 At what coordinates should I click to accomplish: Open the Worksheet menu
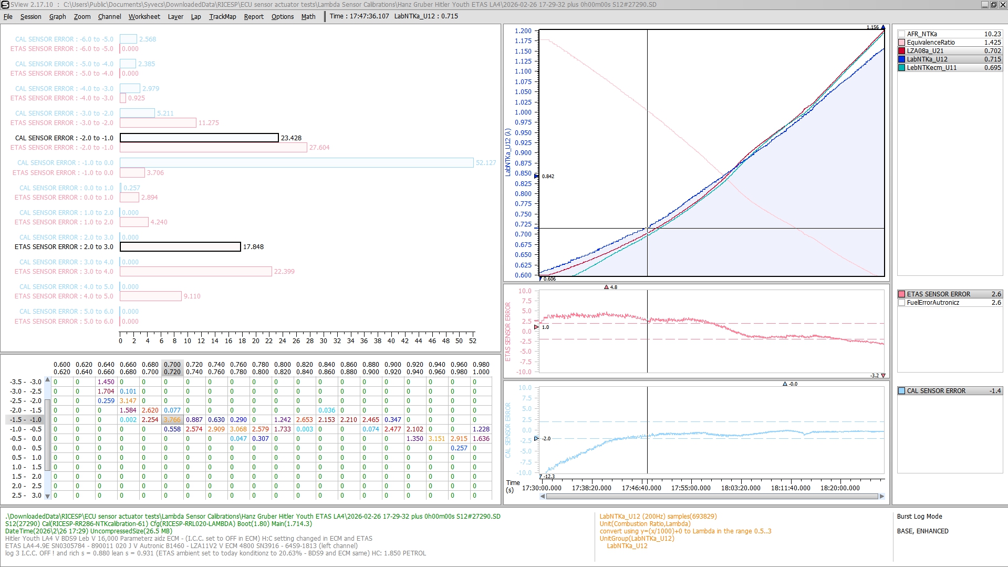tap(144, 16)
